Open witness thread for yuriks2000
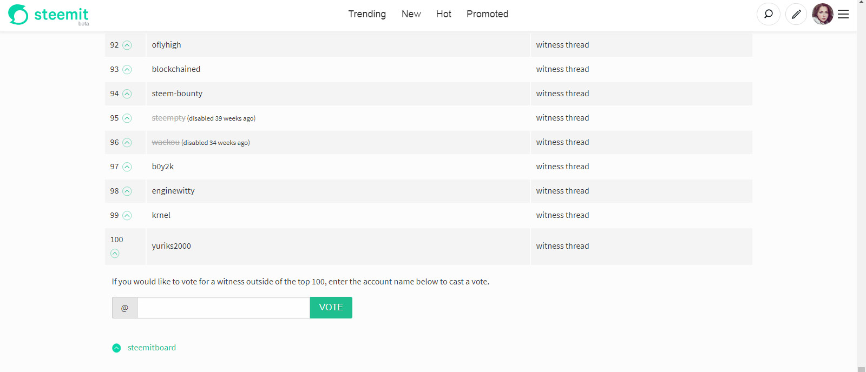Screen dimensions: 866x372 (562, 246)
